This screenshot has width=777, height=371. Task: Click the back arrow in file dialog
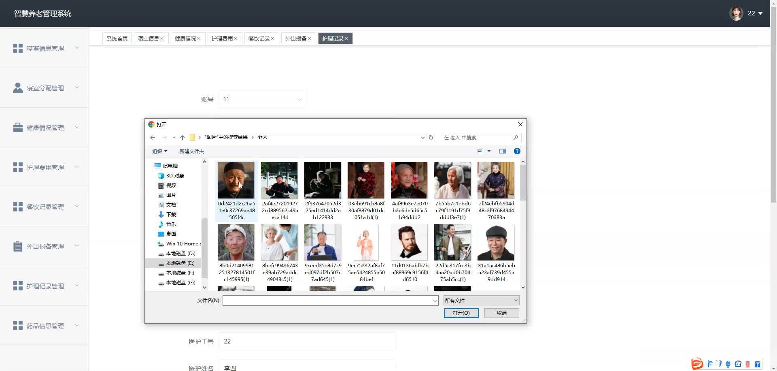[x=153, y=138]
